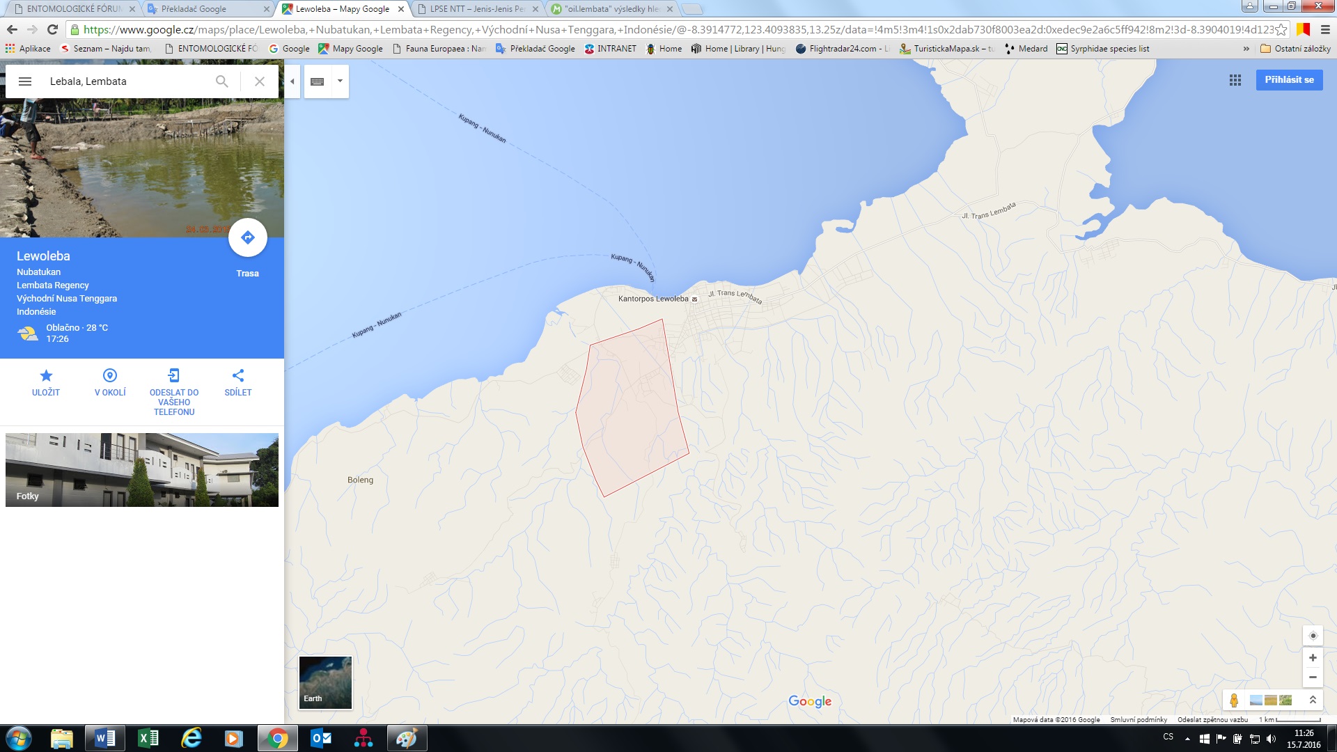The width and height of the screenshot is (1337, 752).
Task: Collapse the side panel with the arrow
Action: [292, 81]
